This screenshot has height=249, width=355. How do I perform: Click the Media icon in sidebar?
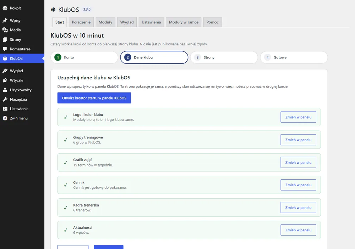5,30
